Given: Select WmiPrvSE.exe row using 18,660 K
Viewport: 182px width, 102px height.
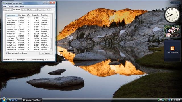Looking at the screenshot, I should pyautogui.click(x=28, y=50).
